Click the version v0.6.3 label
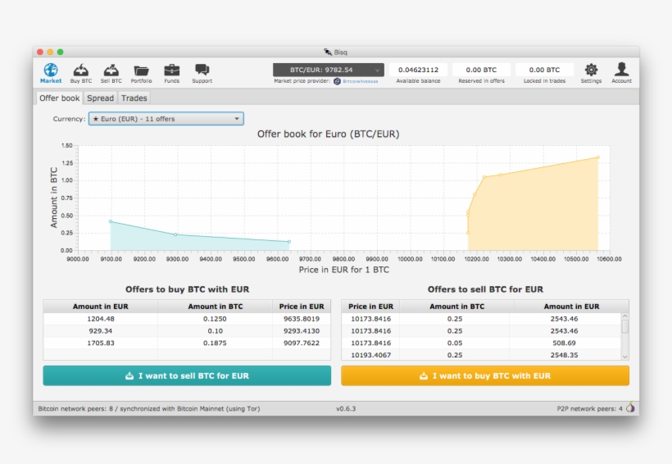 pos(346,409)
